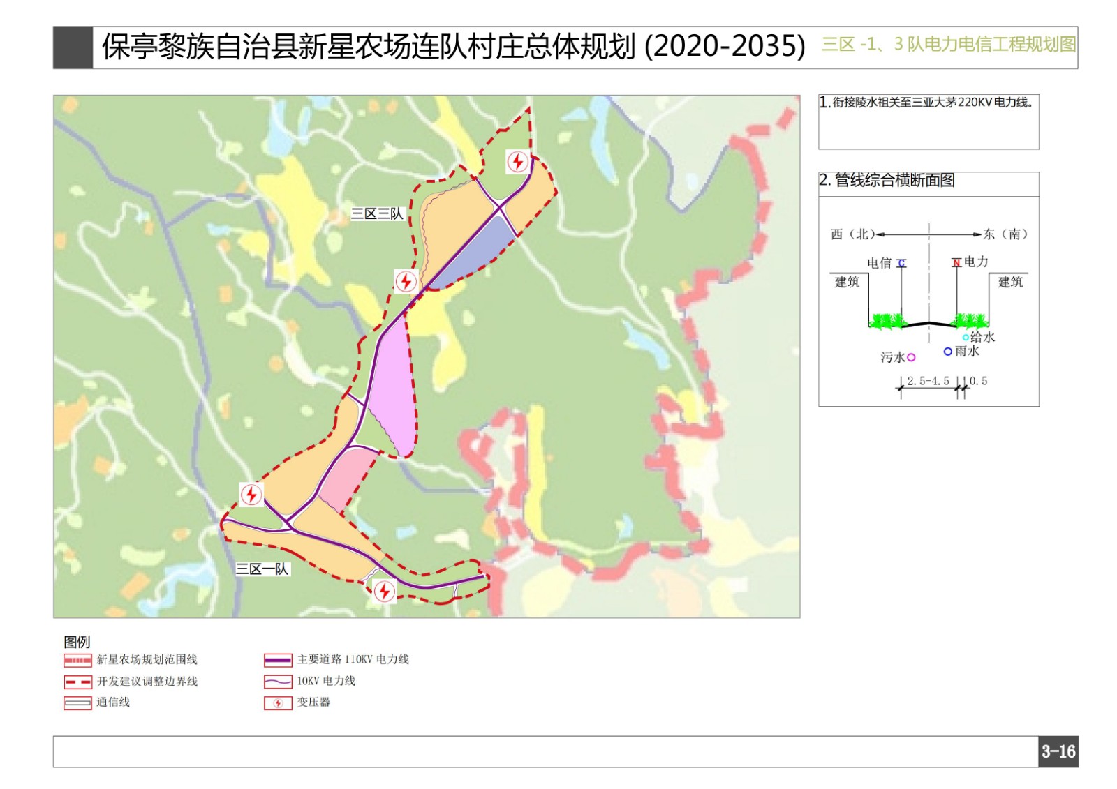Viewport: 1117px width, 789px height.
Task: Click the 东（南） direction label
Action: (1005, 234)
